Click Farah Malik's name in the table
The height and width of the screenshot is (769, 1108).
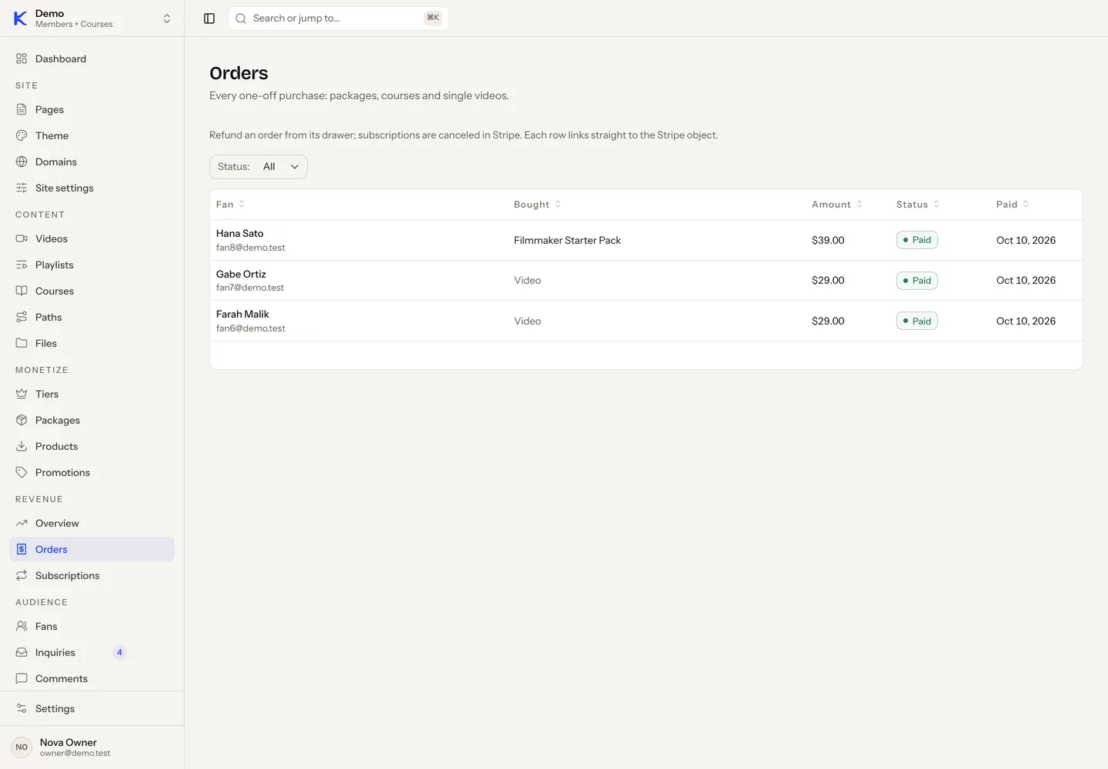click(x=242, y=315)
